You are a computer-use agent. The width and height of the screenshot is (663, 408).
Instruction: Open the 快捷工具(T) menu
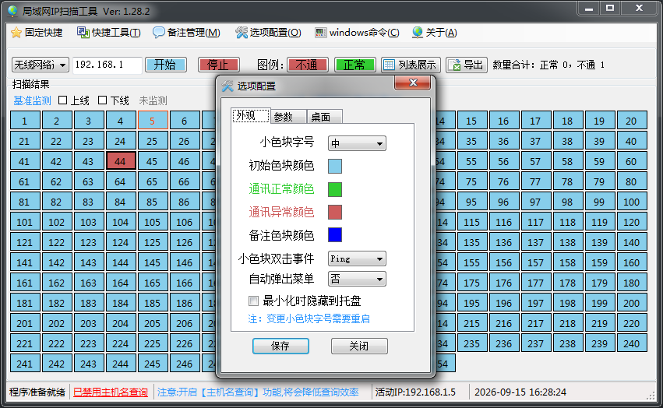click(108, 33)
